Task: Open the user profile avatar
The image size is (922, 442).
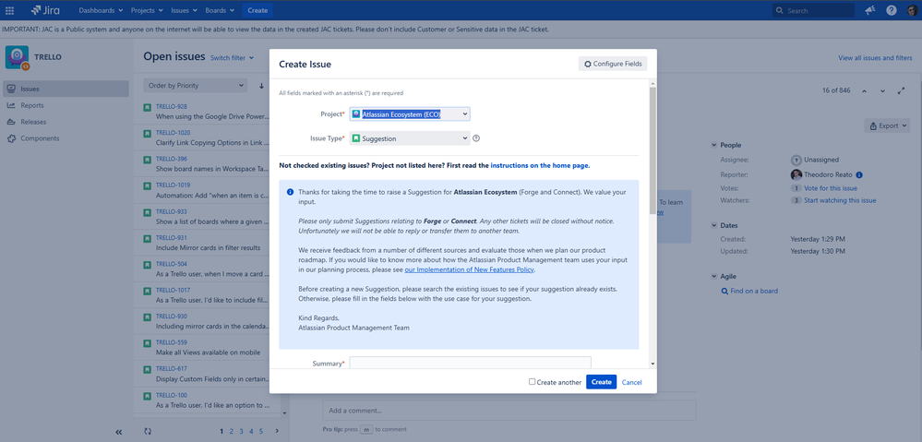Action: pos(912,10)
